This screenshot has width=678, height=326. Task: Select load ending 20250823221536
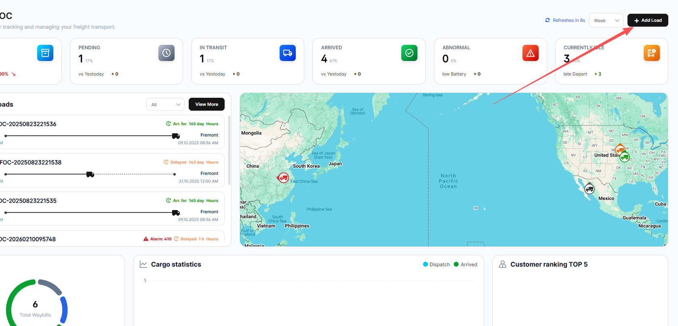(x=111, y=132)
